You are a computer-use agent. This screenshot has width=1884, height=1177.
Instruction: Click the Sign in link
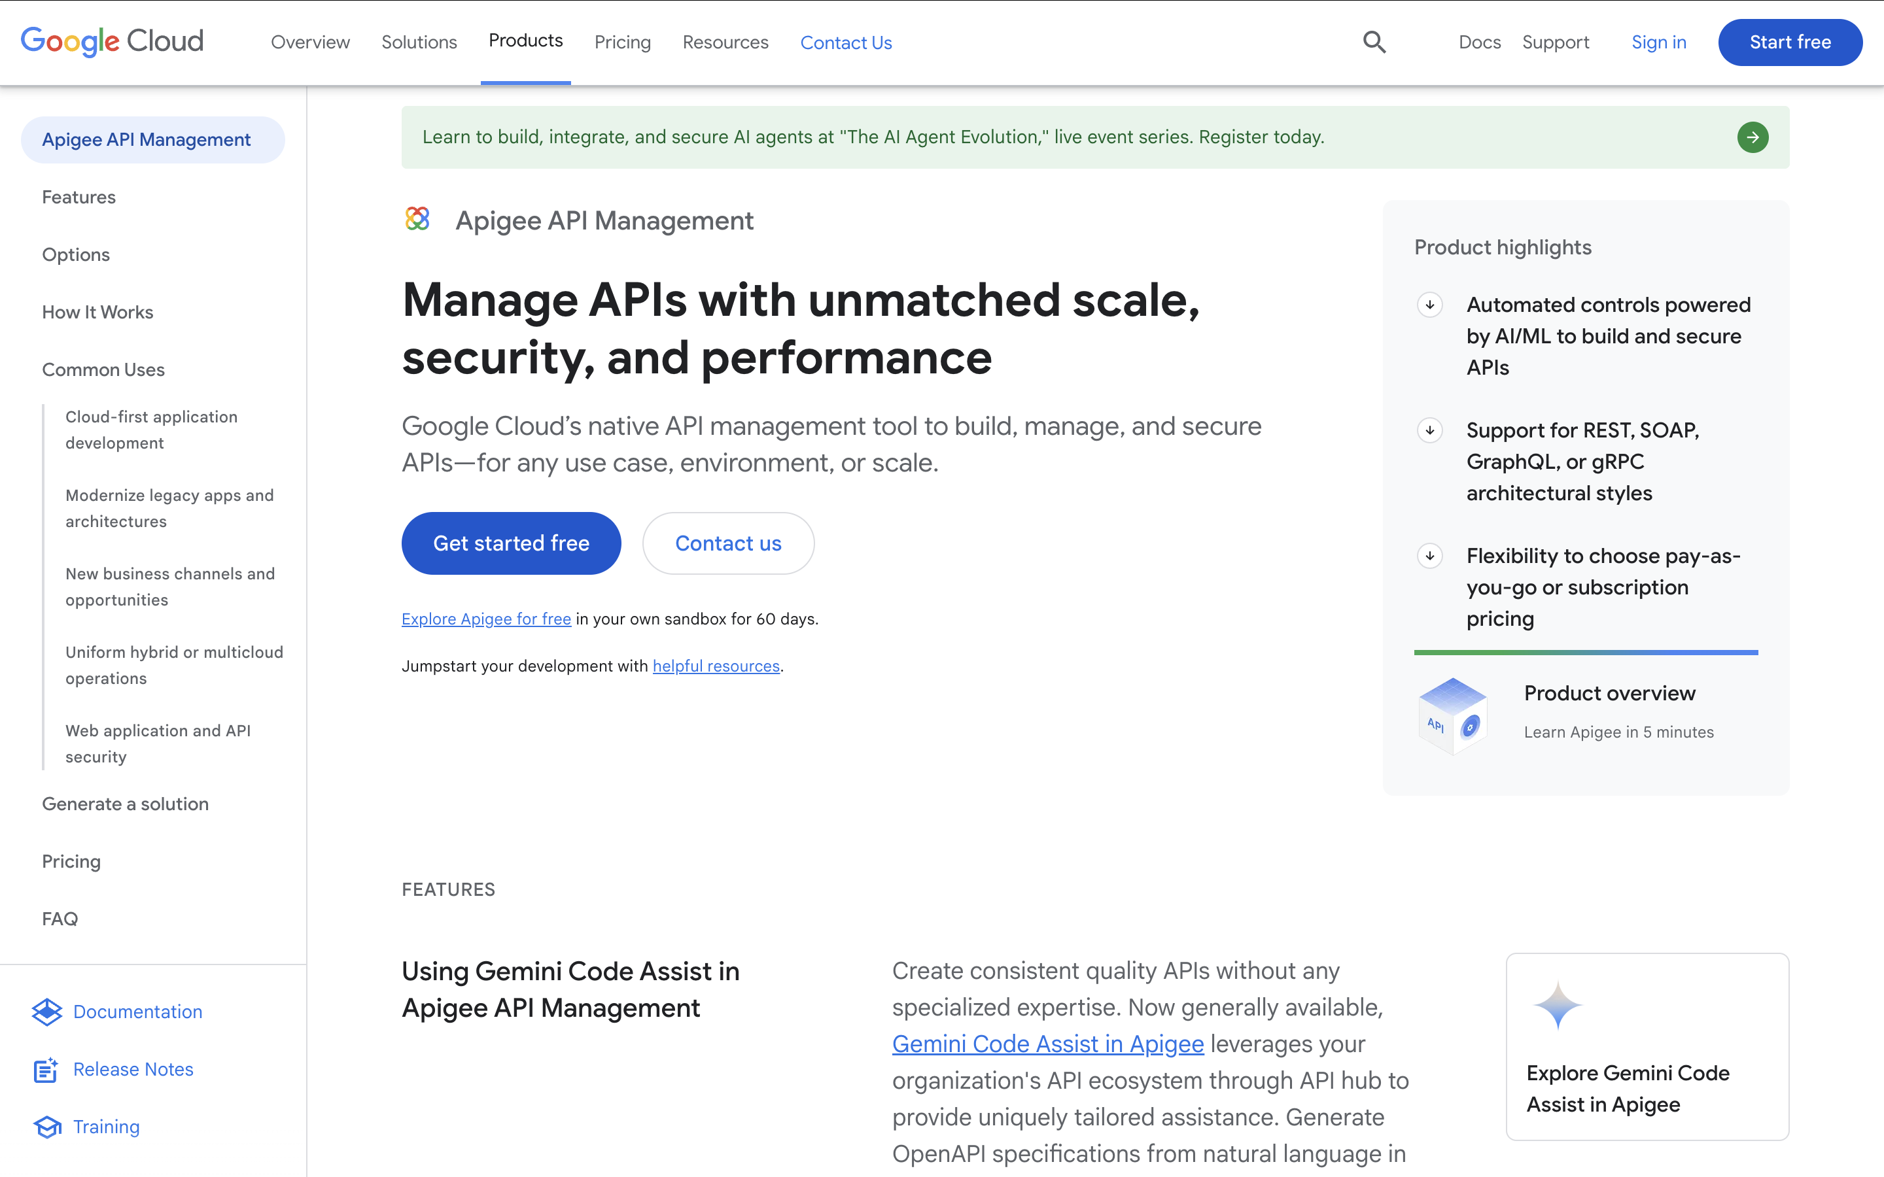coord(1659,42)
